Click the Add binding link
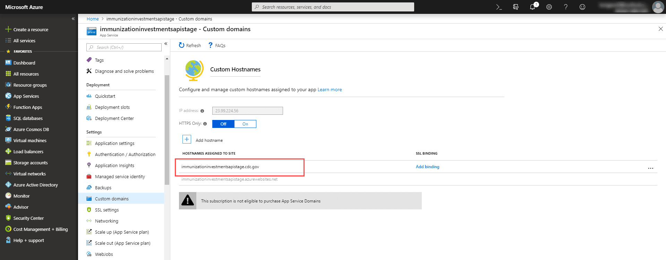 (x=427, y=167)
